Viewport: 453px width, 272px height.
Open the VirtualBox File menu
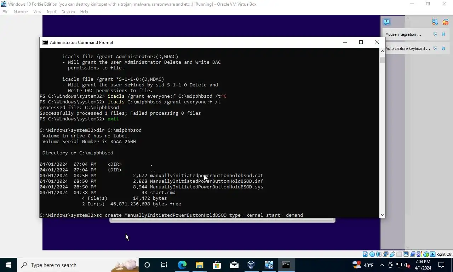click(5, 12)
